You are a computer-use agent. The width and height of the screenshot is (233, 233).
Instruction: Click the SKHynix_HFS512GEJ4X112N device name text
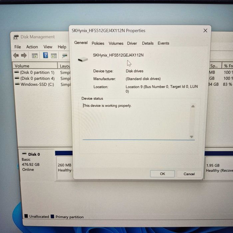118,55
